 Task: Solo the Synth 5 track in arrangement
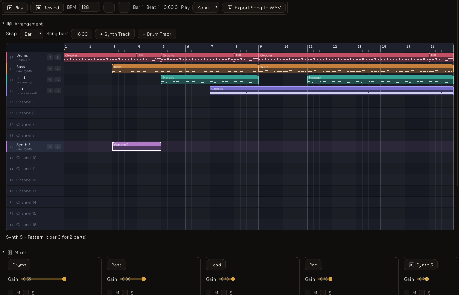coord(58,147)
